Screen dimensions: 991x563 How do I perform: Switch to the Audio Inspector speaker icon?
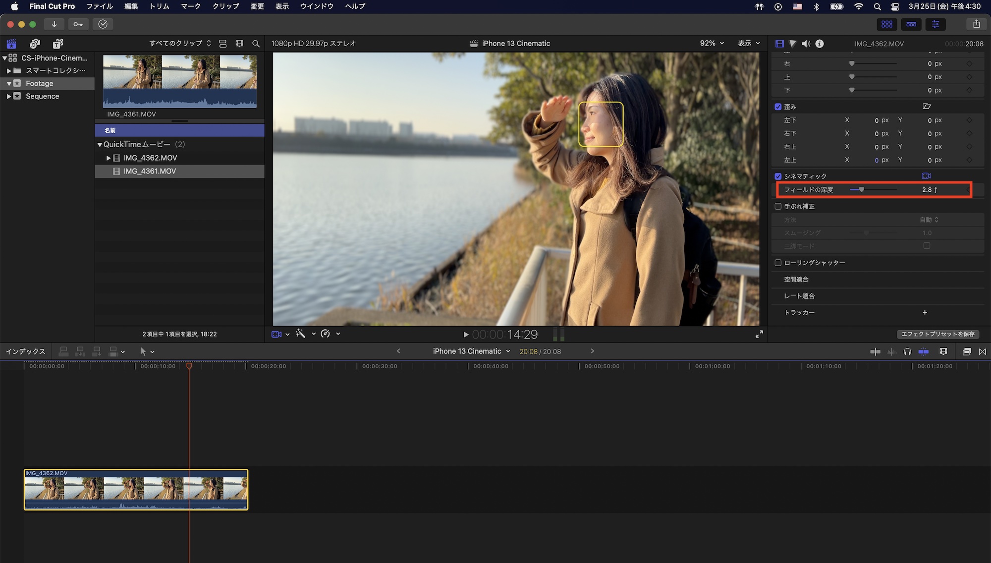806,44
